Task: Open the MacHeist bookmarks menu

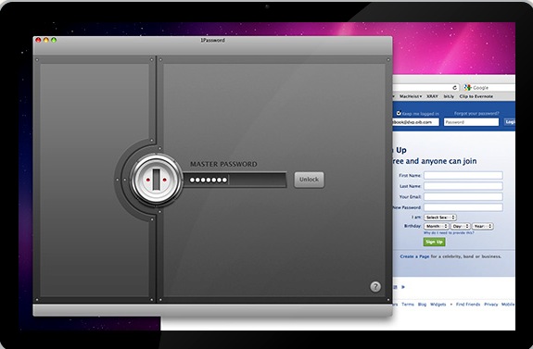Action: pyautogui.click(x=411, y=96)
